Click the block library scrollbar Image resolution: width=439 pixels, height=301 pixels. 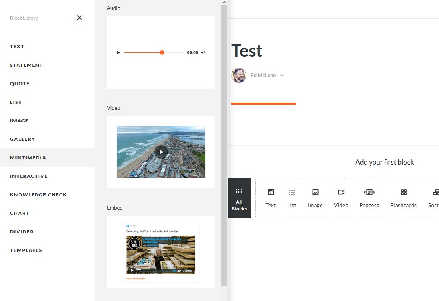click(224, 145)
